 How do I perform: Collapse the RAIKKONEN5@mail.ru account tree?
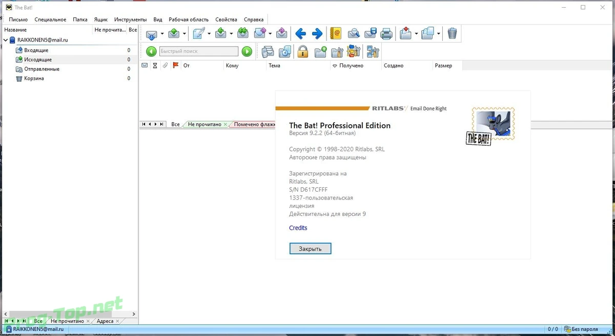6,40
